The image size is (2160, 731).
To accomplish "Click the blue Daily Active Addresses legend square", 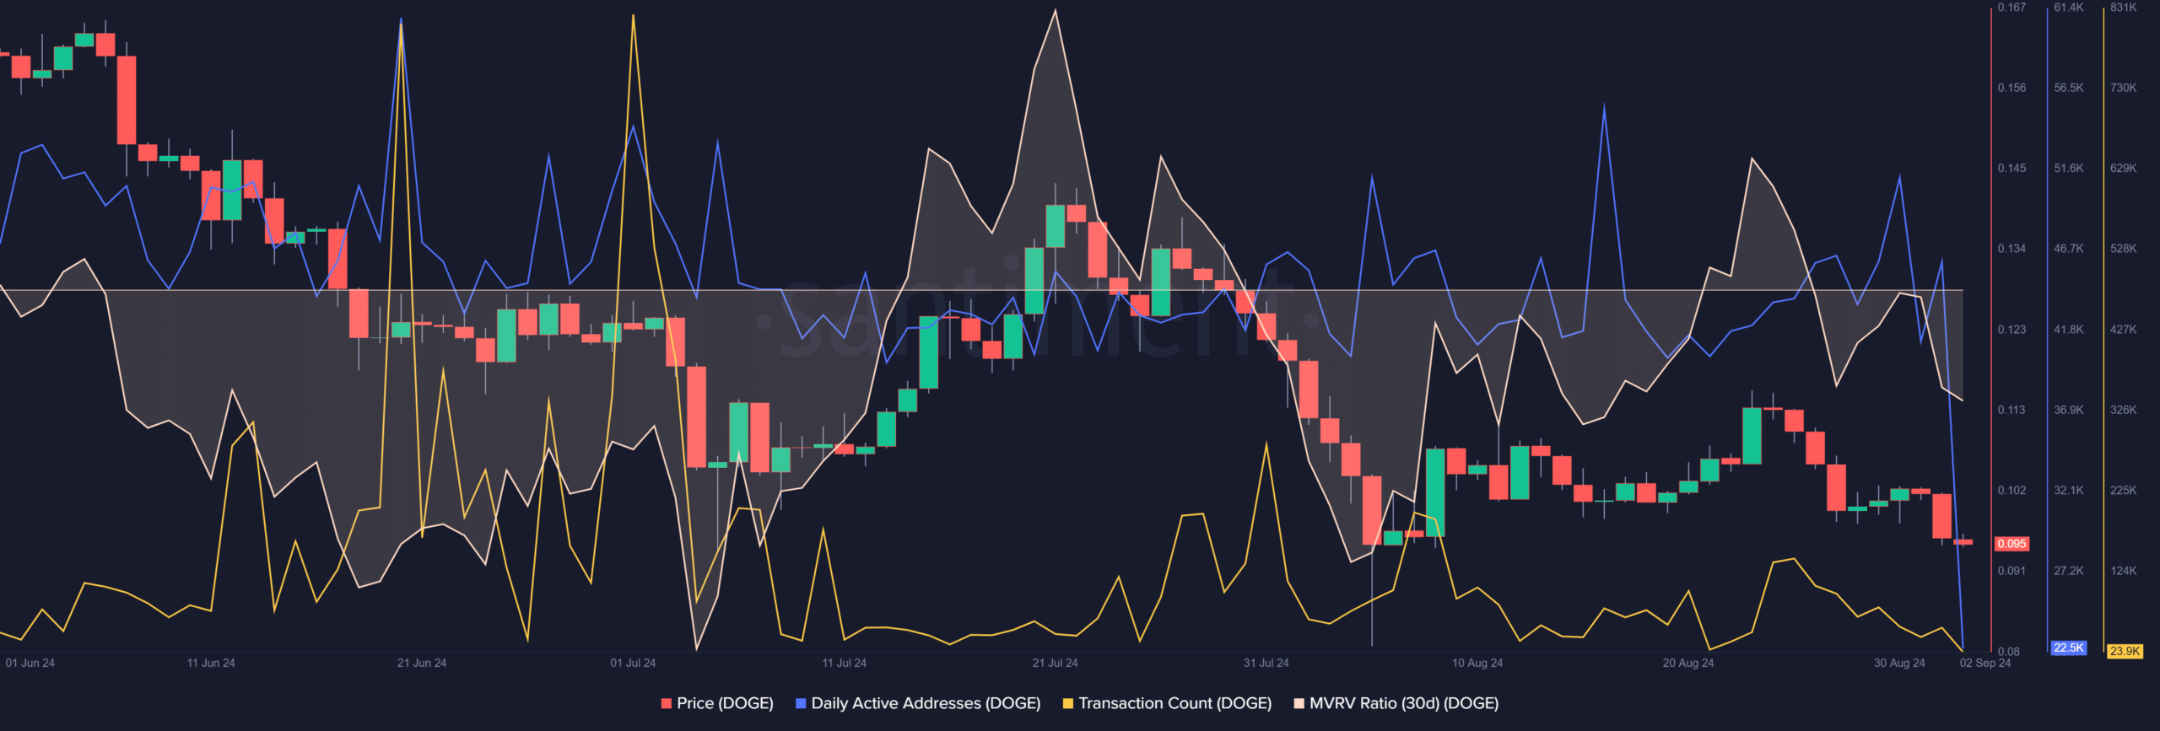I will click(801, 703).
